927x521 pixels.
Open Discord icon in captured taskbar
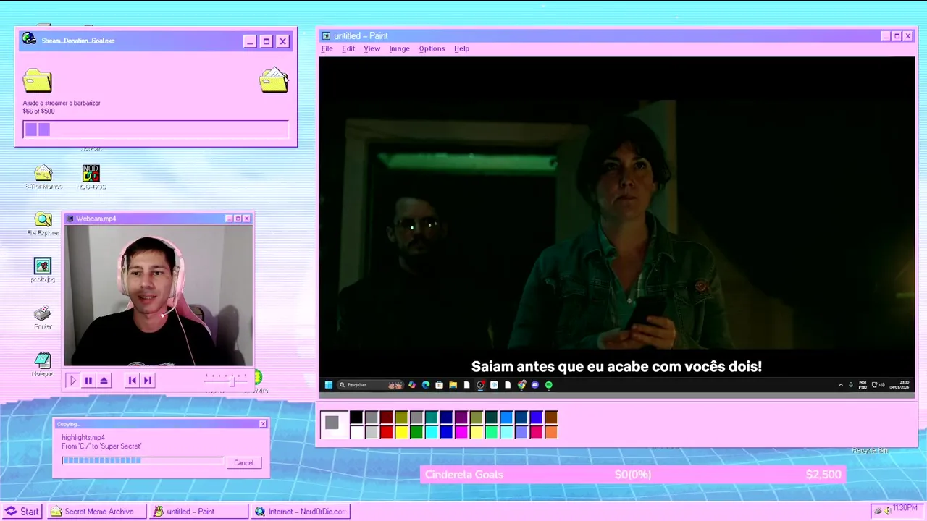(535, 385)
